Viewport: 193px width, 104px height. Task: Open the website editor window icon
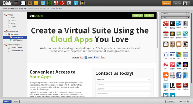23,3
